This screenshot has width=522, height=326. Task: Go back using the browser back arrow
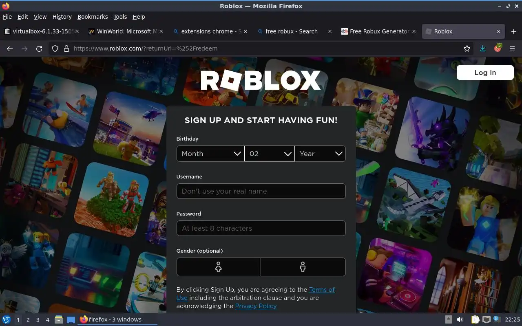10,48
